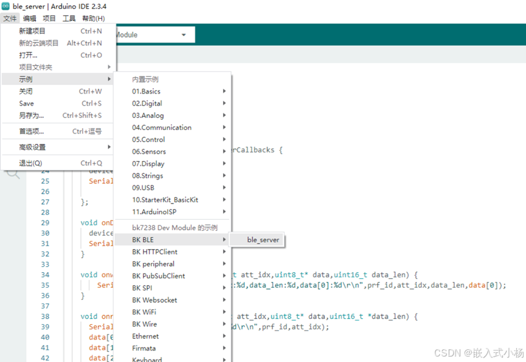The width and height of the screenshot is (526, 362).
Task: Click the Arduino logo in the title bar
Action: point(7,6)
